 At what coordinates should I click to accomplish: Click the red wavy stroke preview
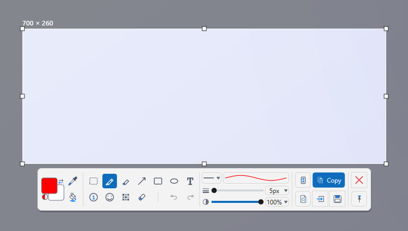tap(256, 178)
